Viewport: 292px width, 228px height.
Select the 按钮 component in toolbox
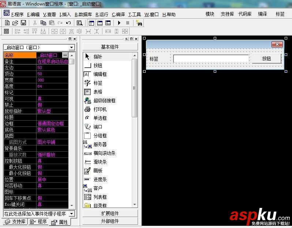click(x=108, y=65)
